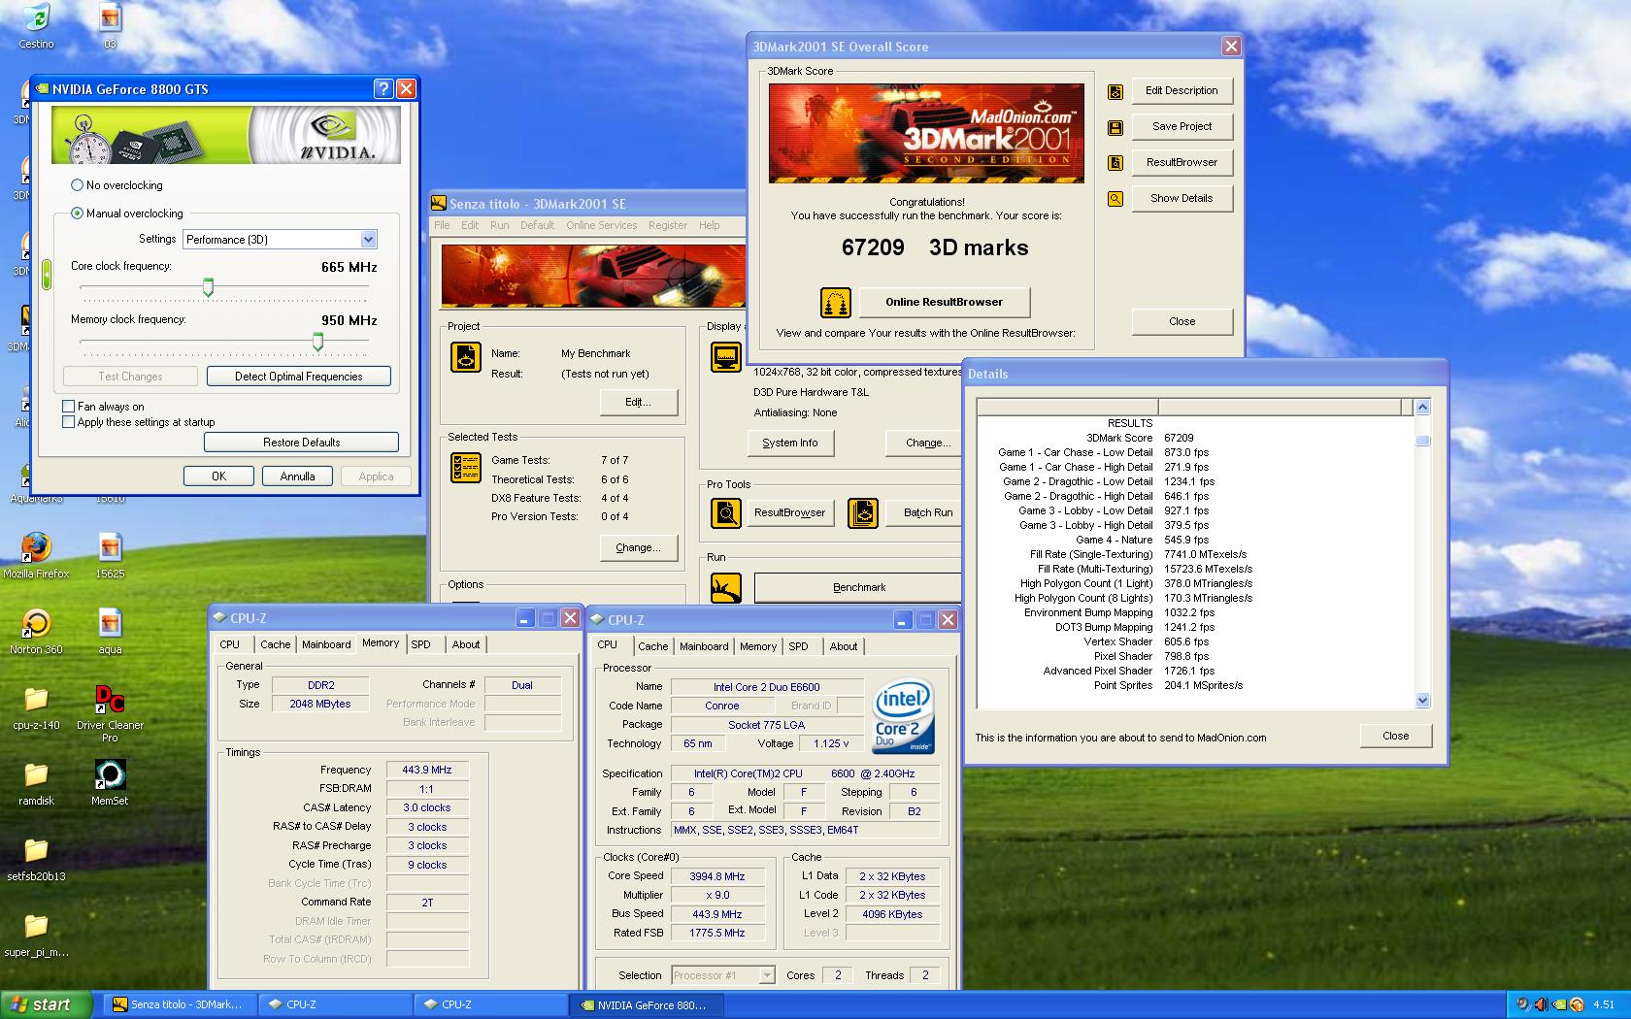Viewport: 1631px width, 1019px height.
Task: Open the aqua file icon on the desktop
Action: pyautogui.click(x=110, y=624)
